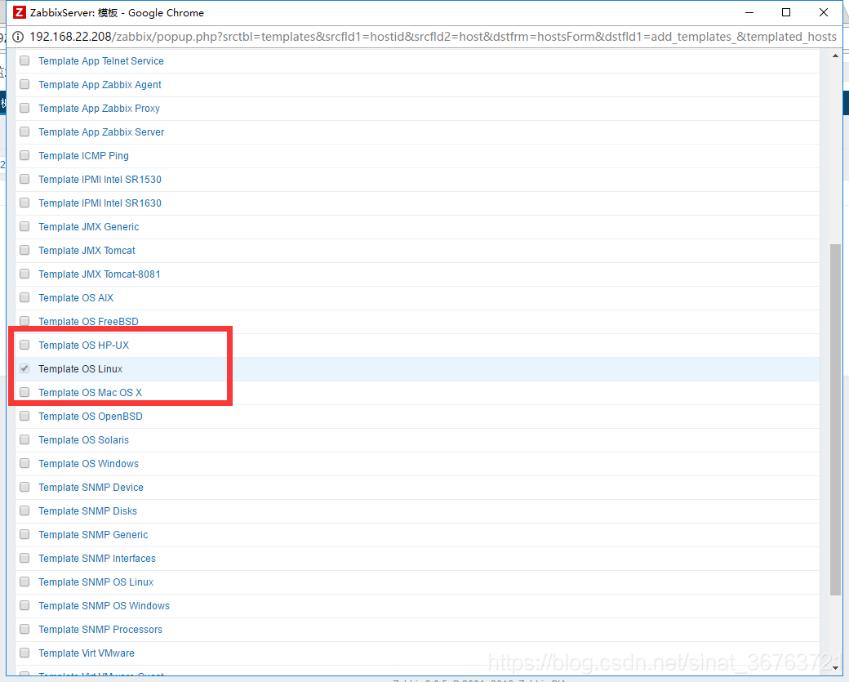Enable the Template SNMP Generic checkbox
Image resolution: width=849 pixels, height=682 pixels.
point(24,535)
